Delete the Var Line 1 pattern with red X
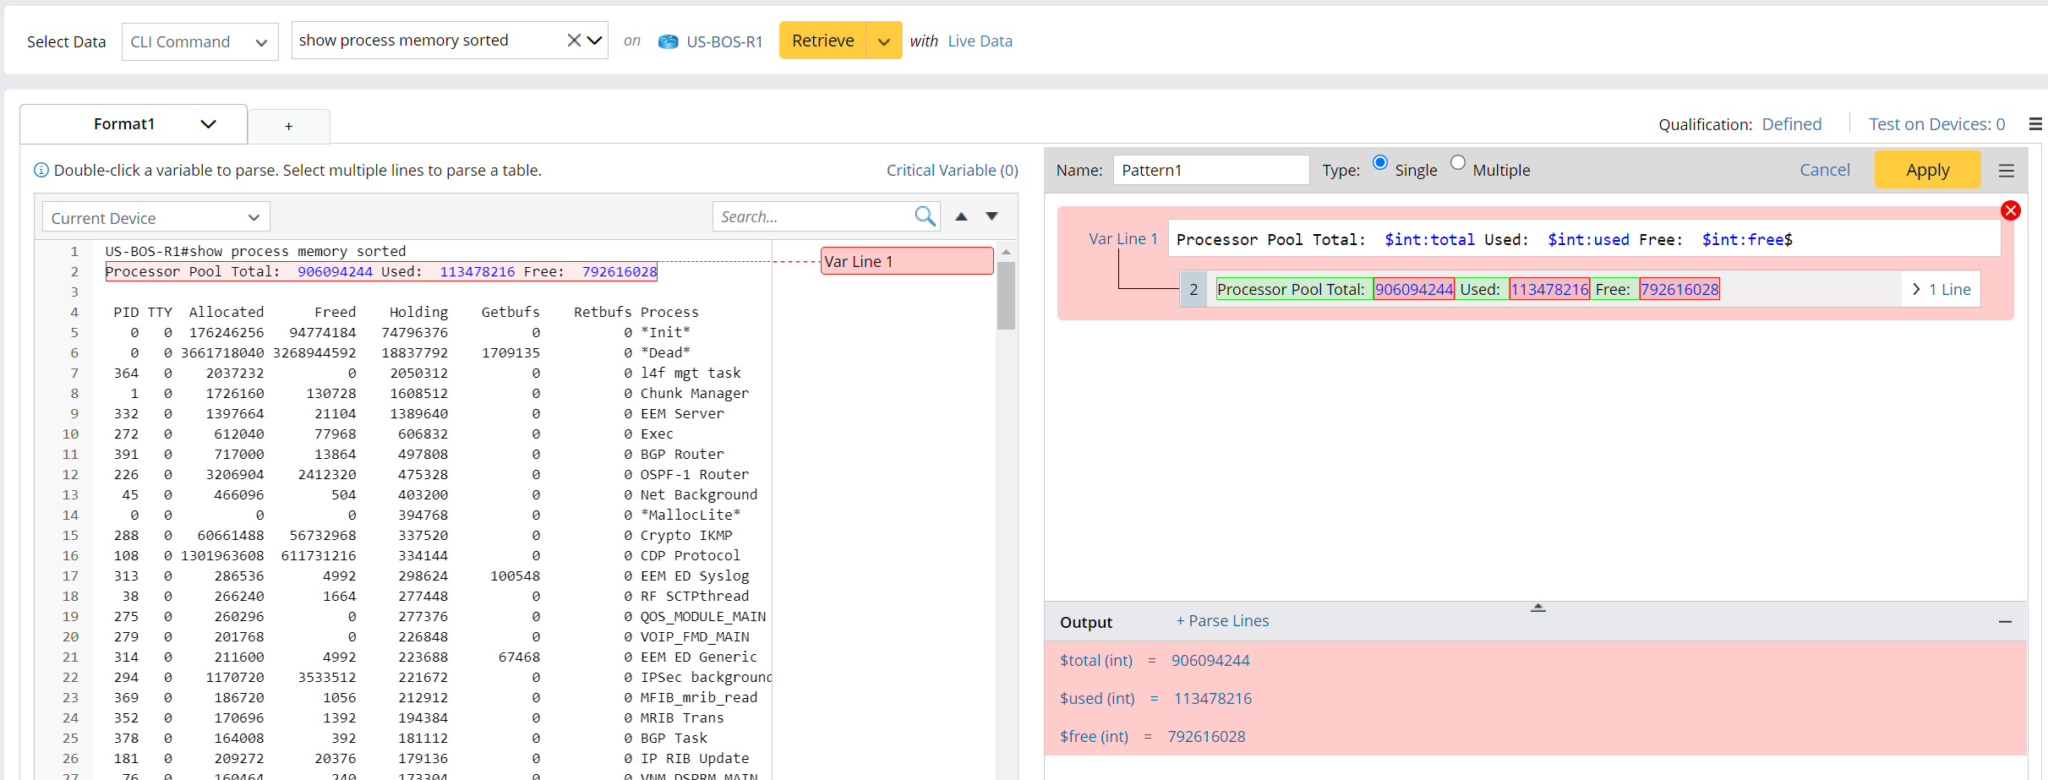Image resolution: width=2048 pixels, height=780 pixels. click(x=2010, y=210)
